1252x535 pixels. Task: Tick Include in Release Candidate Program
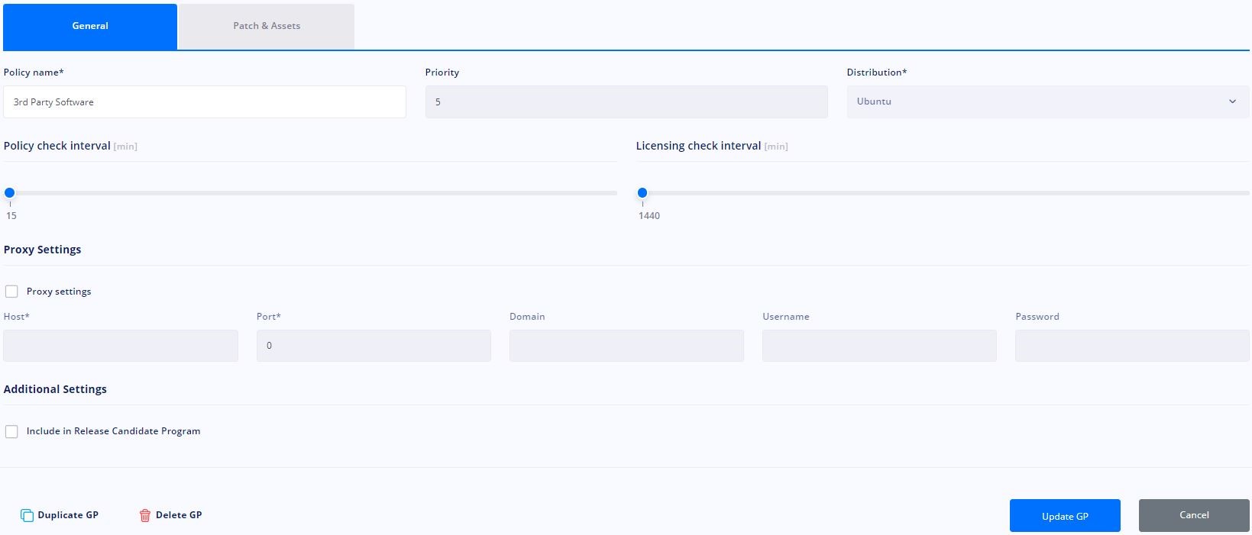(11, 431)
